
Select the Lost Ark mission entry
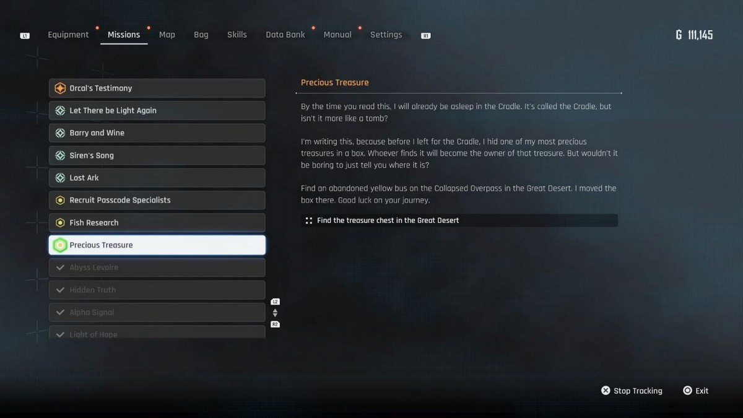[157, 178]
